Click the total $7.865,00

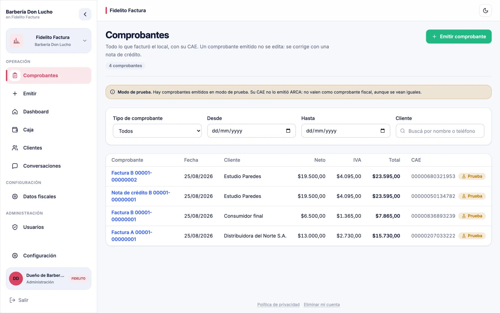point(388,216)
